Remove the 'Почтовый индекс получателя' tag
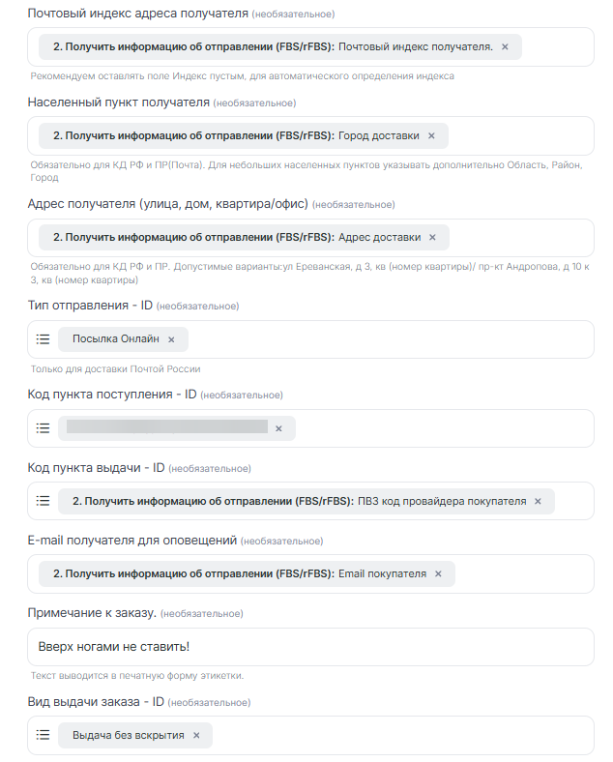The height and width of the screenshot is (762, 613). [x=505, y=46]
